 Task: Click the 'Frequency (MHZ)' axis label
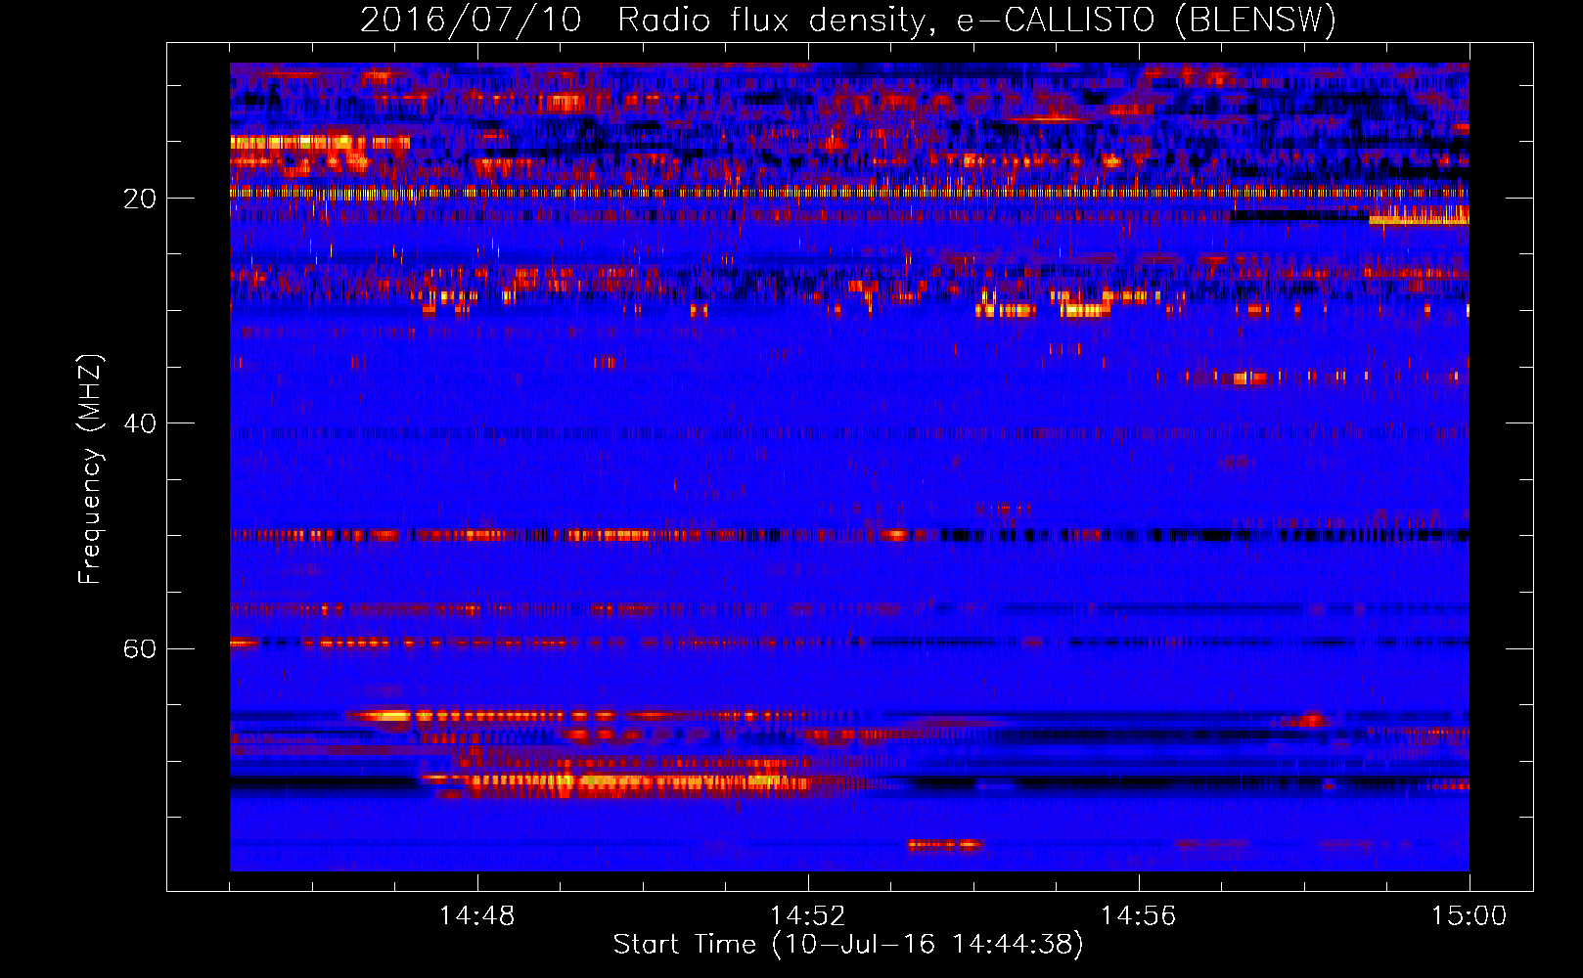[x=90, y=468]
